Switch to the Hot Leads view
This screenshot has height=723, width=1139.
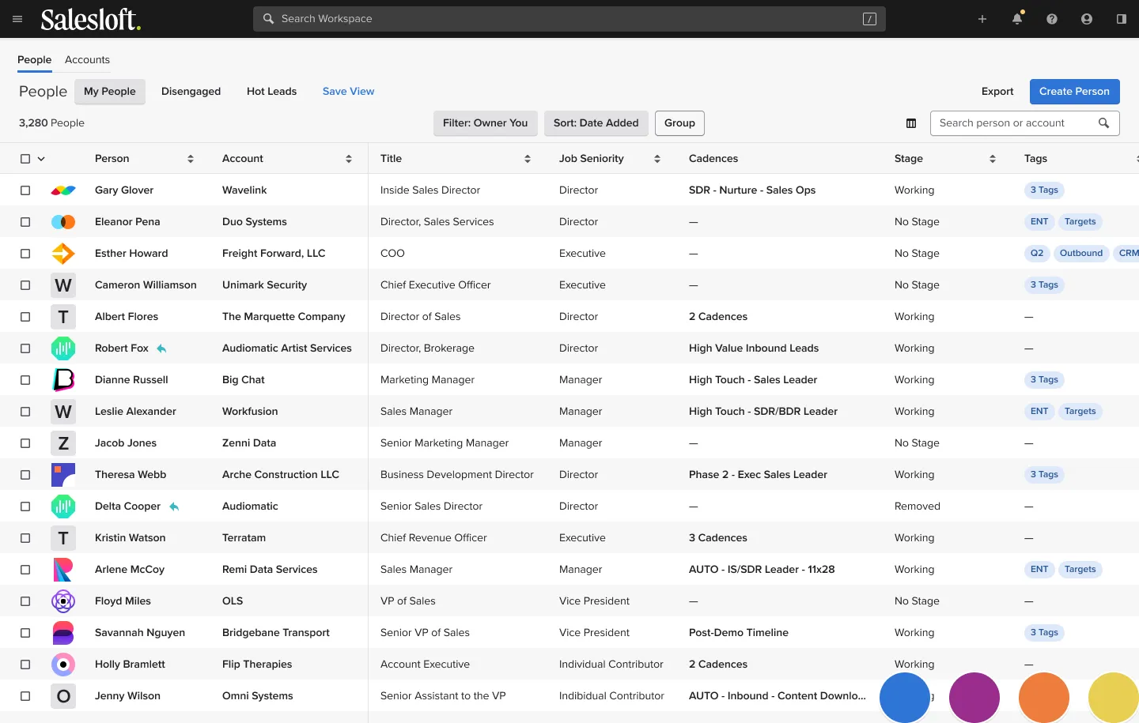pyautogui.click(x=271, y=92)
